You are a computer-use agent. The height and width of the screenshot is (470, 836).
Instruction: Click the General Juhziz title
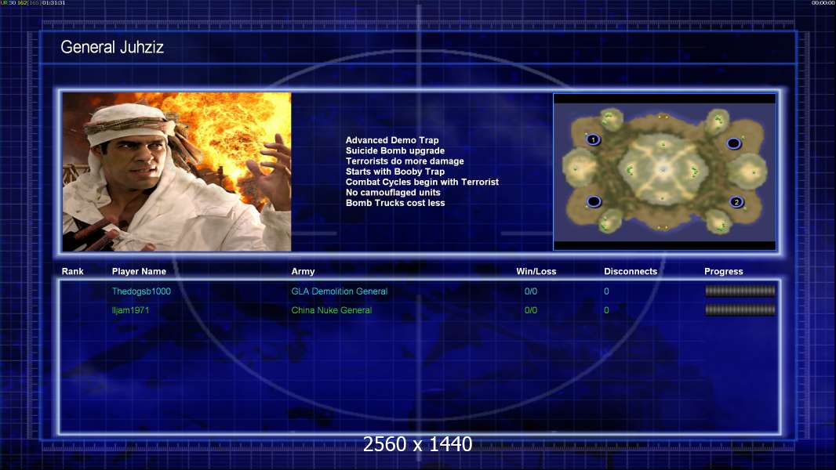pyautogui.click(x=112, y=47)
